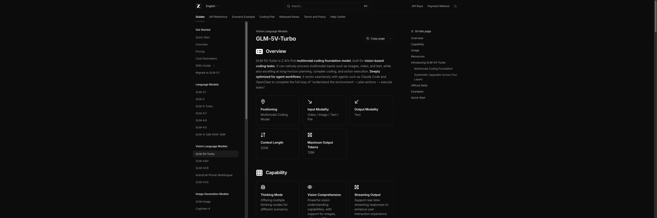Screen dimensions: 657x218
Task: Jump to Resources in page outline
Action: [x=418, y=57]
